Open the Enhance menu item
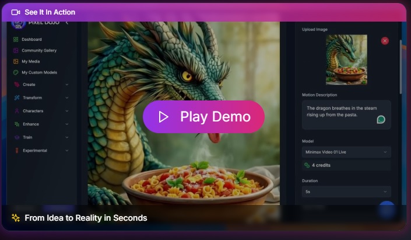 pyautogui.click(x=30, y=124)
